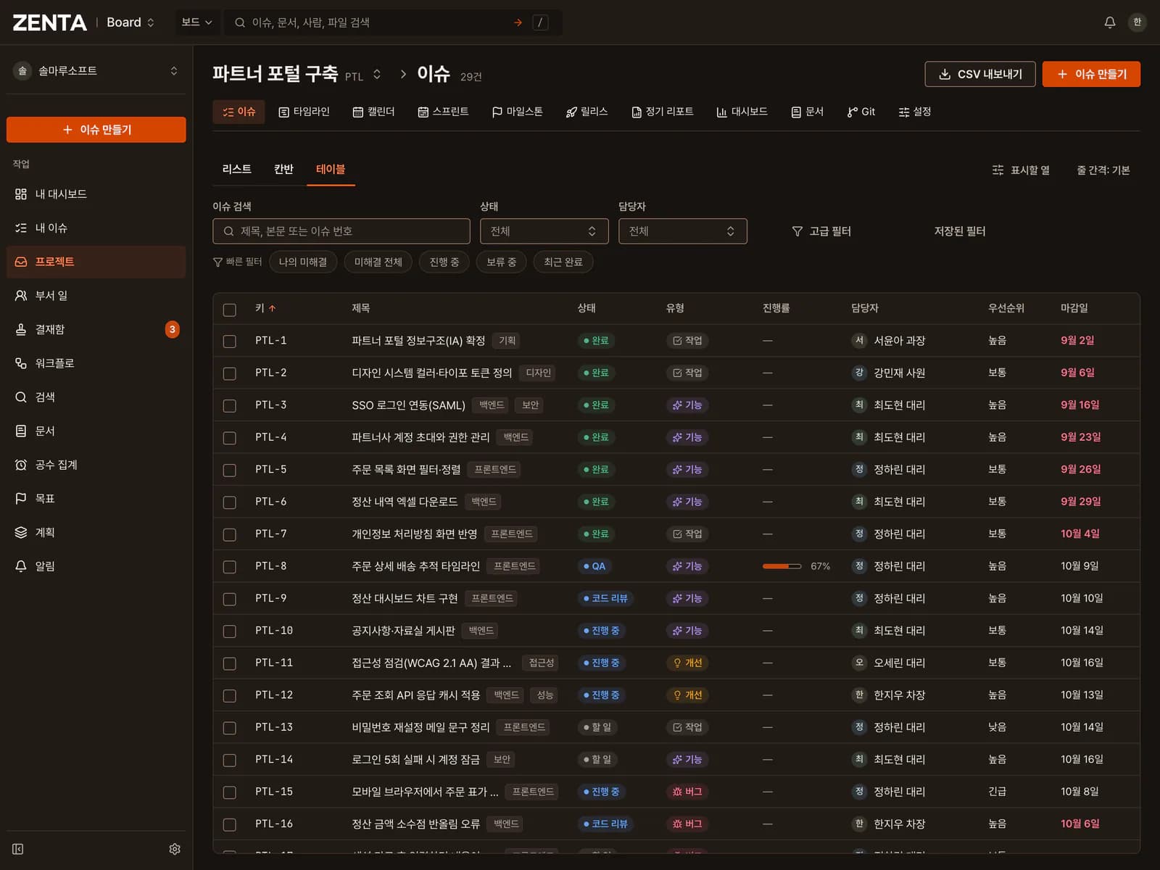Viewport: 1160px width, 870px height.
Task: Check the PTL-16 row checkbox
Action: (230, 825)
